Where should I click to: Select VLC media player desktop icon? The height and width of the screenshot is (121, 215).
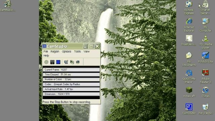pos(205,42)
